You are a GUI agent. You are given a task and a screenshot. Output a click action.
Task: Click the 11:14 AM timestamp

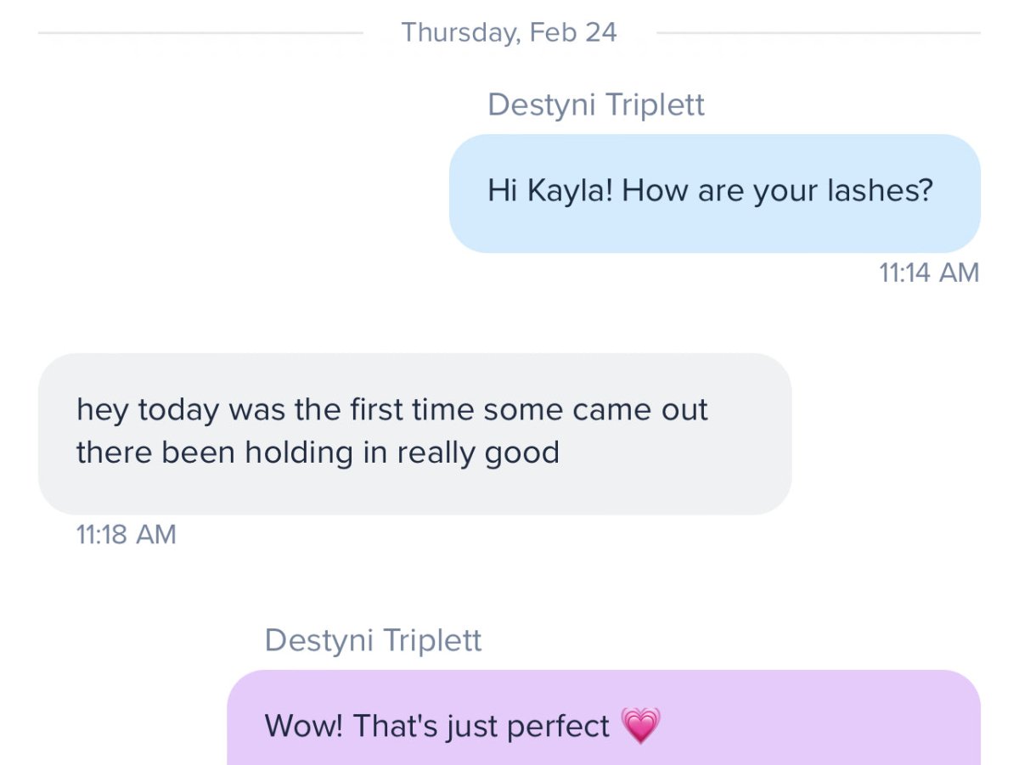[928, 273]
